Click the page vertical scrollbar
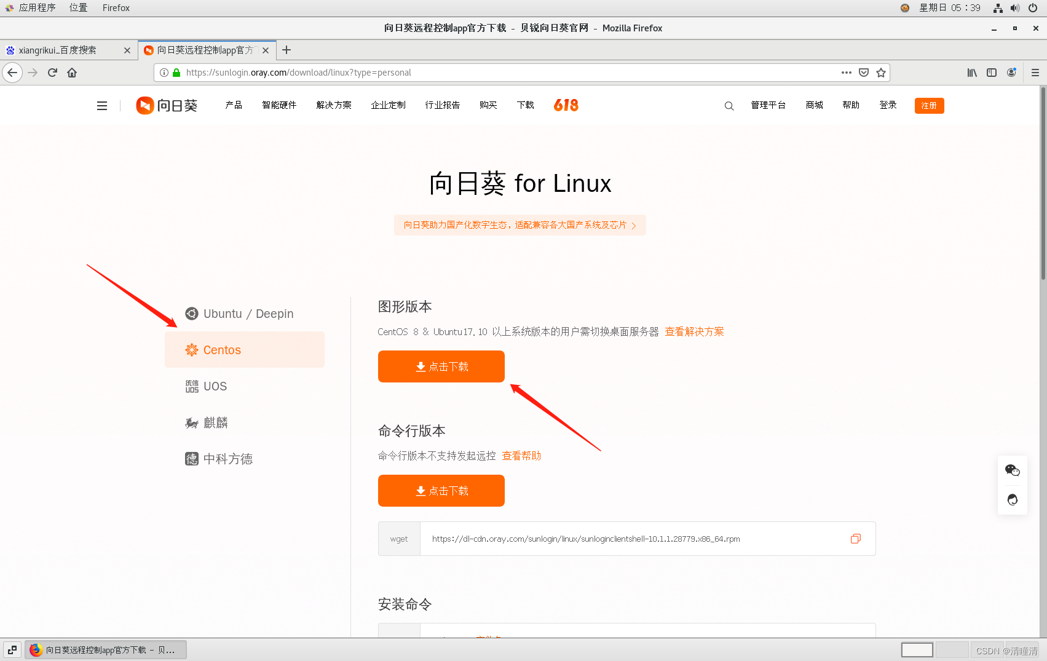 [x=1043, y=183]
